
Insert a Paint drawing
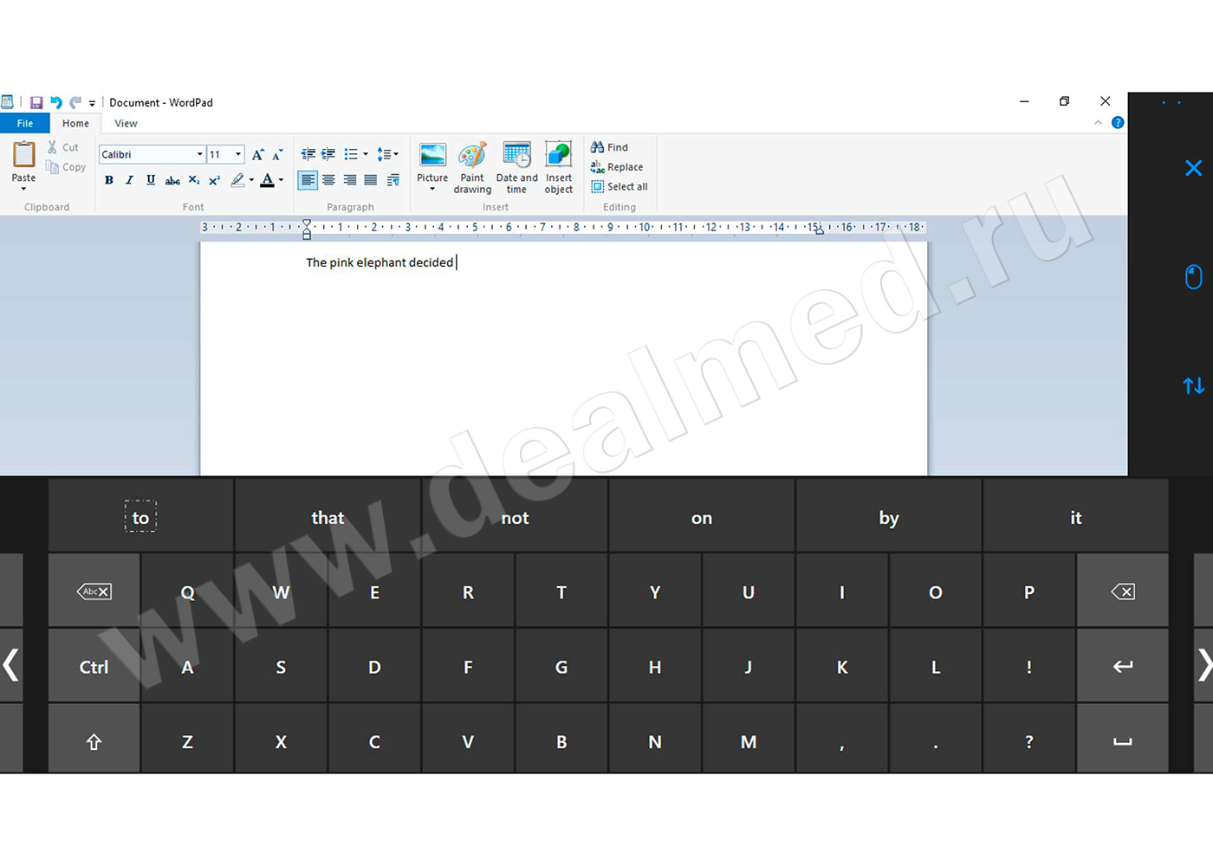[x=472, y=168]
